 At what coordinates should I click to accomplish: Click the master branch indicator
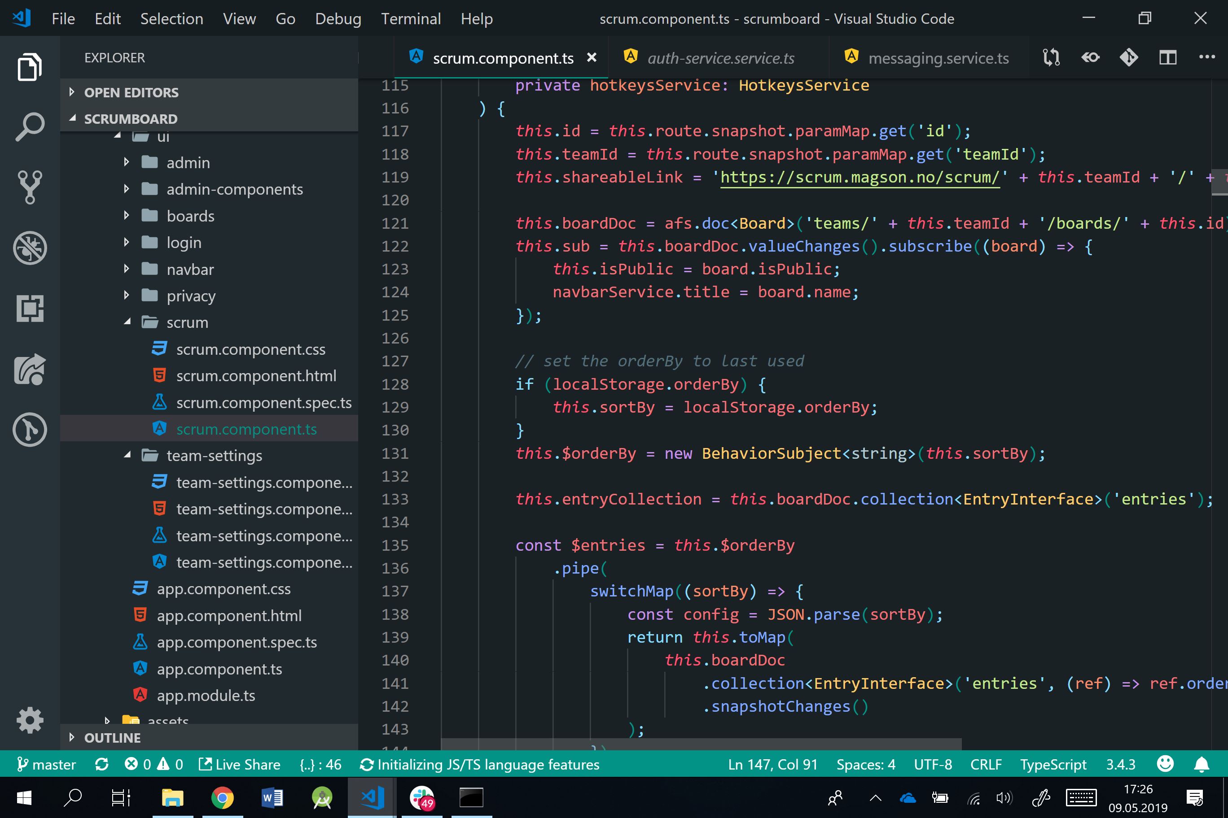47,764
